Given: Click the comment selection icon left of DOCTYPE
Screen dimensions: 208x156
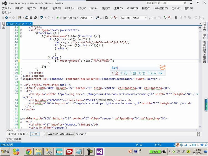Looking at the screenshot, I should pos(111,17).
